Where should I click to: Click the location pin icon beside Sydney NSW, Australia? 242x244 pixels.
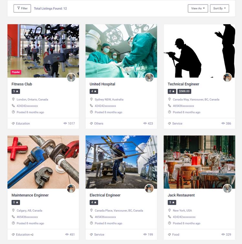point(91,99)
